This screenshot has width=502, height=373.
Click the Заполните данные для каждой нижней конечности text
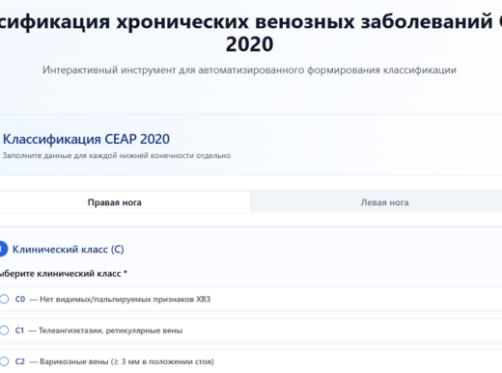click(x=117, y=156)
